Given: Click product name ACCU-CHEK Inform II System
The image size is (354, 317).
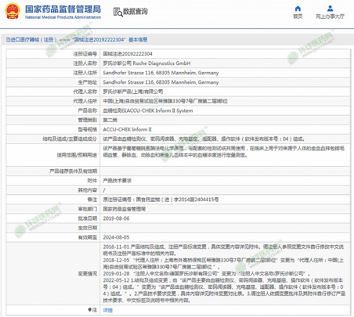Looking at the screenshot, I should pyautogui.click(x=148, y=111).
